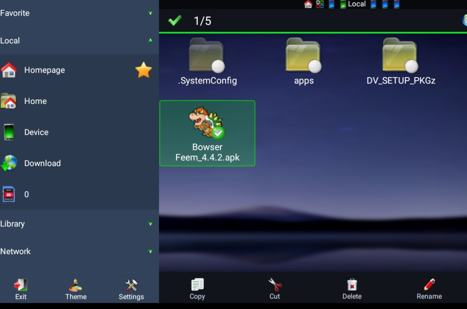Click the Rename pencil icon

(429, 285)
